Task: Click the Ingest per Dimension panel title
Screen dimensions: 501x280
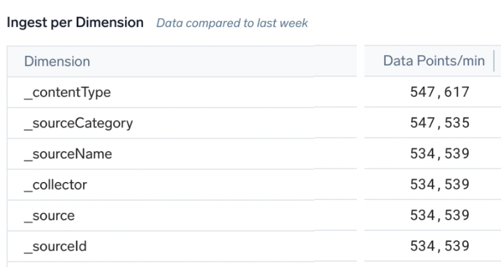Action: (x=75, y=23)
